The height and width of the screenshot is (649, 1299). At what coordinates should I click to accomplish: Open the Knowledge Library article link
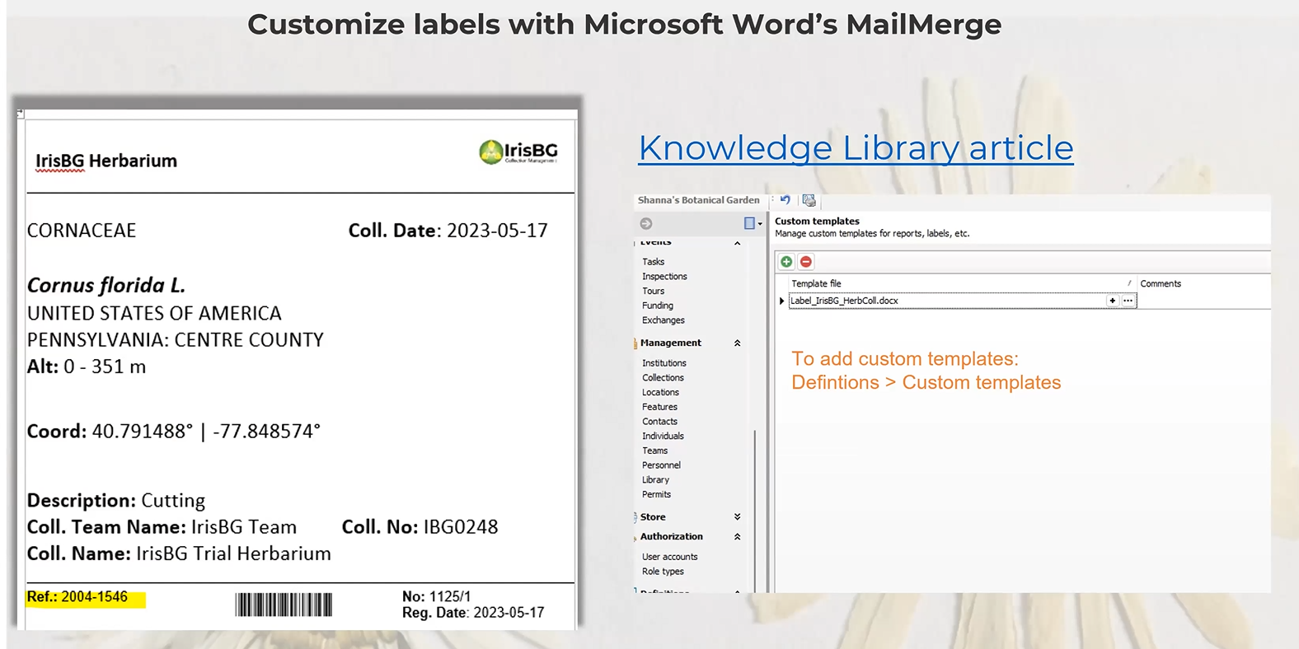click(856, 148)
